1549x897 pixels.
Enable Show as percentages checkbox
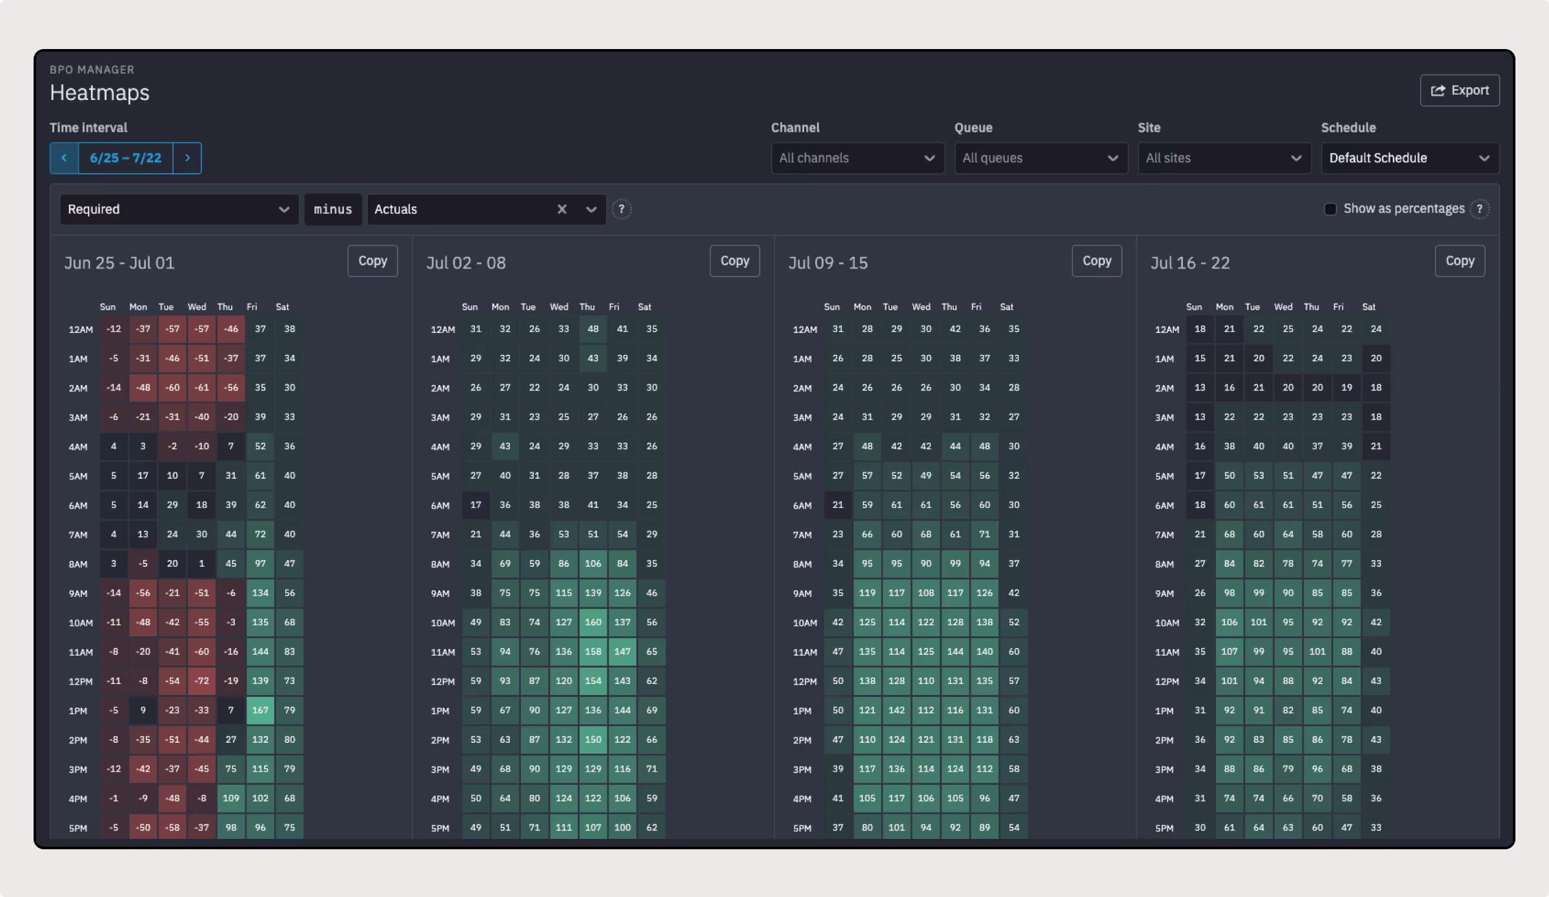1330,209
